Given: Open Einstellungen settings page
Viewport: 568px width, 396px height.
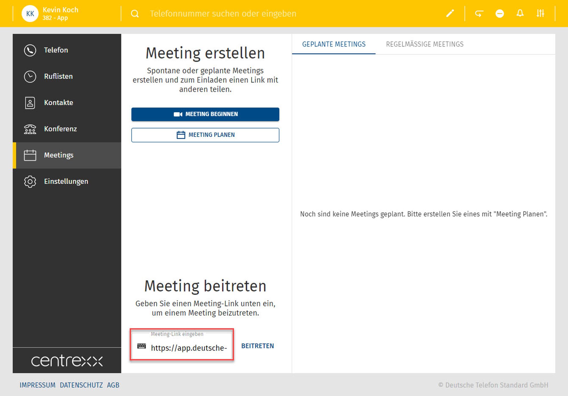Looking at the screenshot, I should pyautogui.click(x=66, y=182).
